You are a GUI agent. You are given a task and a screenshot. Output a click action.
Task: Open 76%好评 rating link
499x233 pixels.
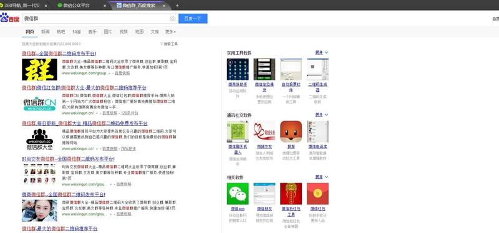point(128,148)
